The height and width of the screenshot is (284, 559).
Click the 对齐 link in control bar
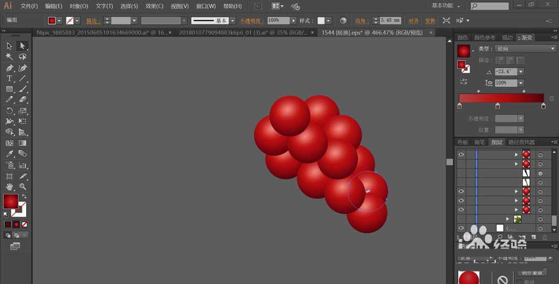coord(414,21)
